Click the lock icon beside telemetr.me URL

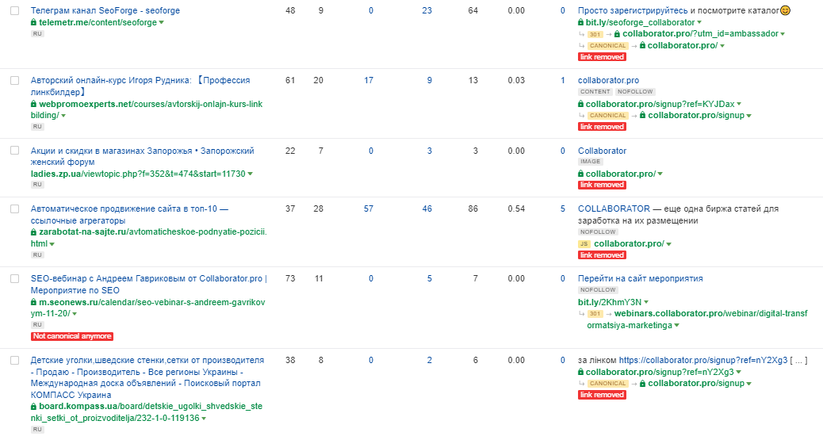click(x=34, y=23)
